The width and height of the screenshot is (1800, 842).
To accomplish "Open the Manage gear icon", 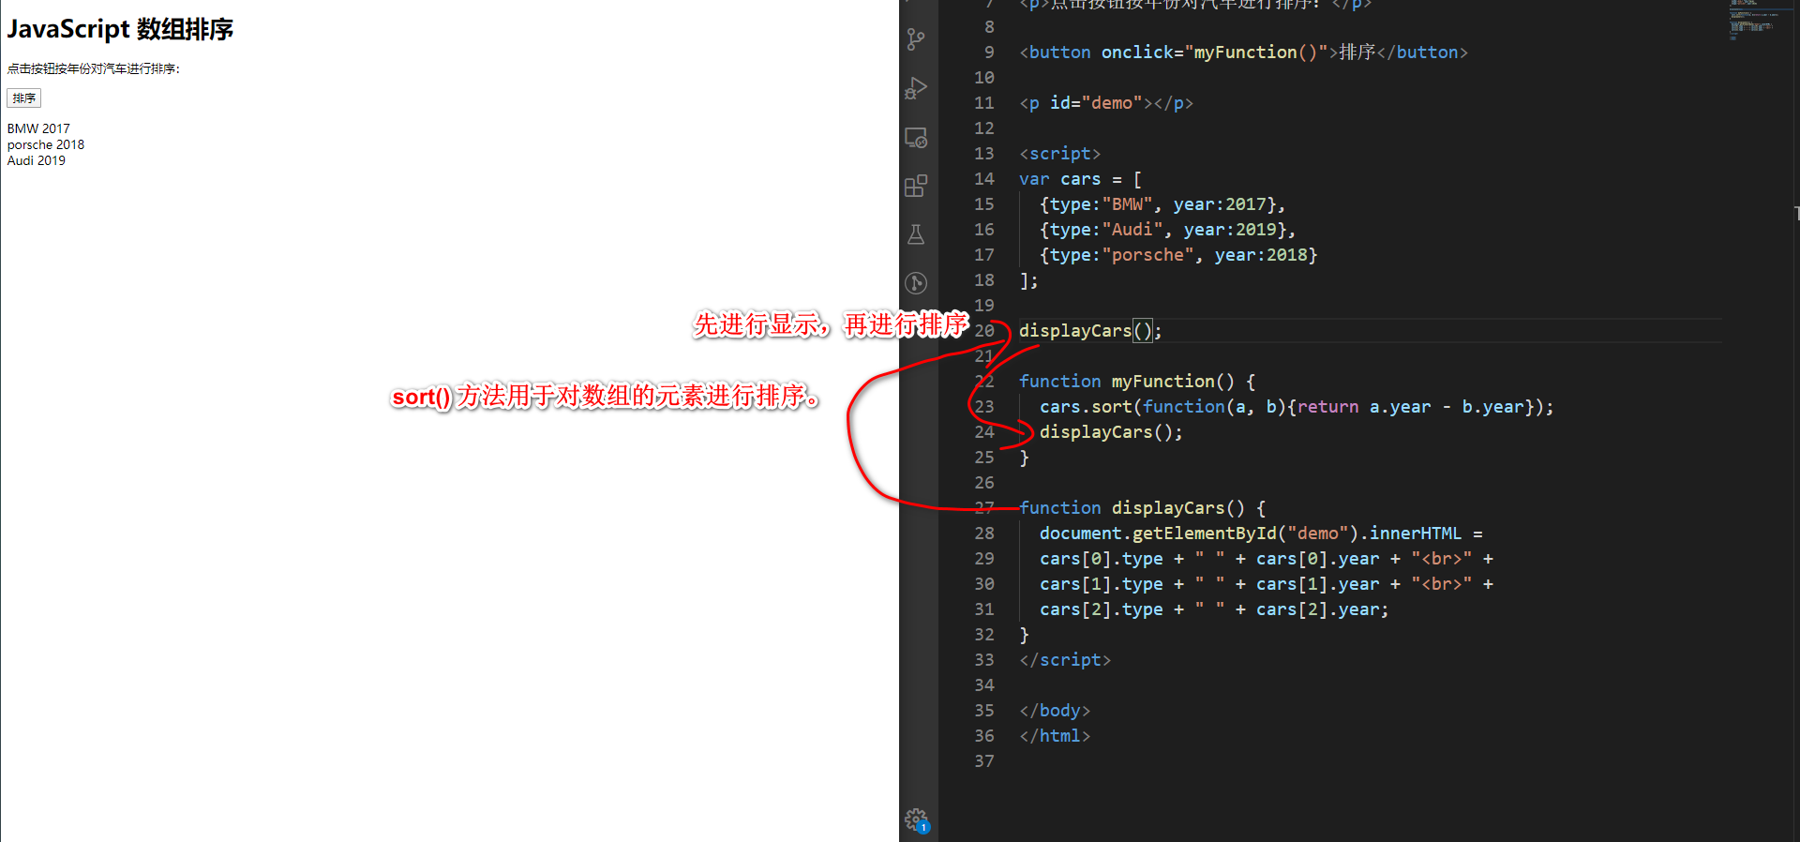I will 917,821.
